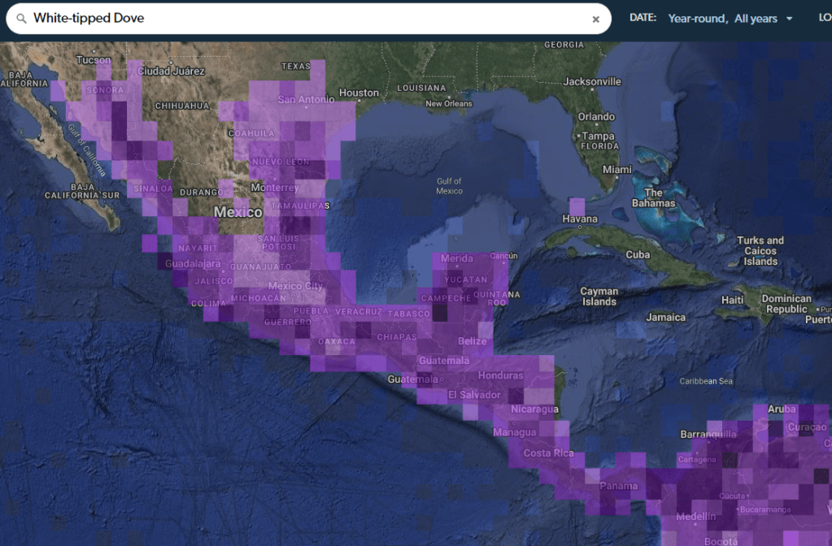
Task: Focus the species search input field
Action: [x=309, y=19]
